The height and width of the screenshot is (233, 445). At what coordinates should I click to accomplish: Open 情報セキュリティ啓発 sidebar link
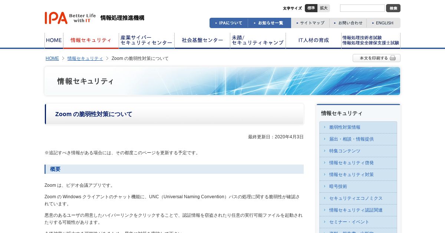[x=358, y=163]
